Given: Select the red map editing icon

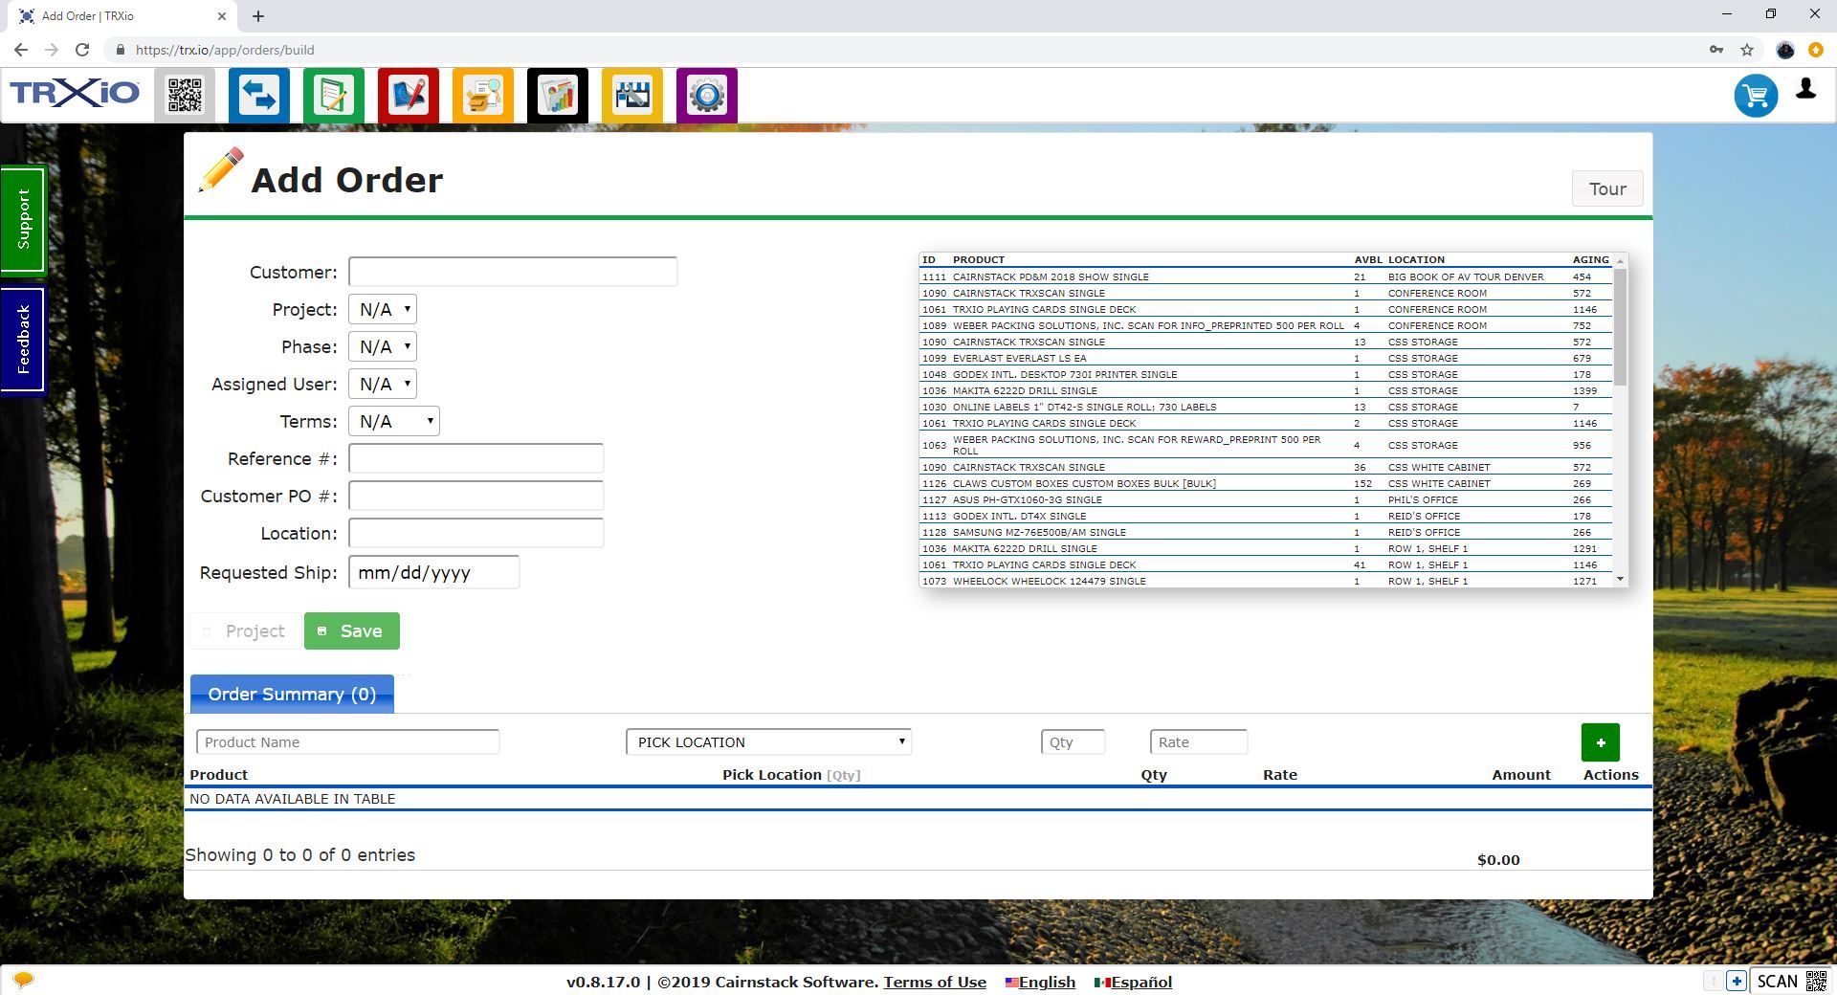Looking at the screenshot, I should [409, 95].
